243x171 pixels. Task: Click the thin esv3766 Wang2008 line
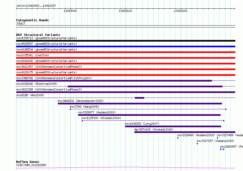coord(148,109)
